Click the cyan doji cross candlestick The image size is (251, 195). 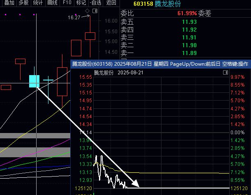pos(48,80)
